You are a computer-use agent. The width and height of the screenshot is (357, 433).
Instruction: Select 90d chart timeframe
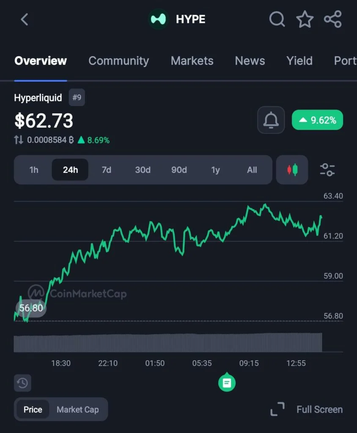[x=179, y=170]
